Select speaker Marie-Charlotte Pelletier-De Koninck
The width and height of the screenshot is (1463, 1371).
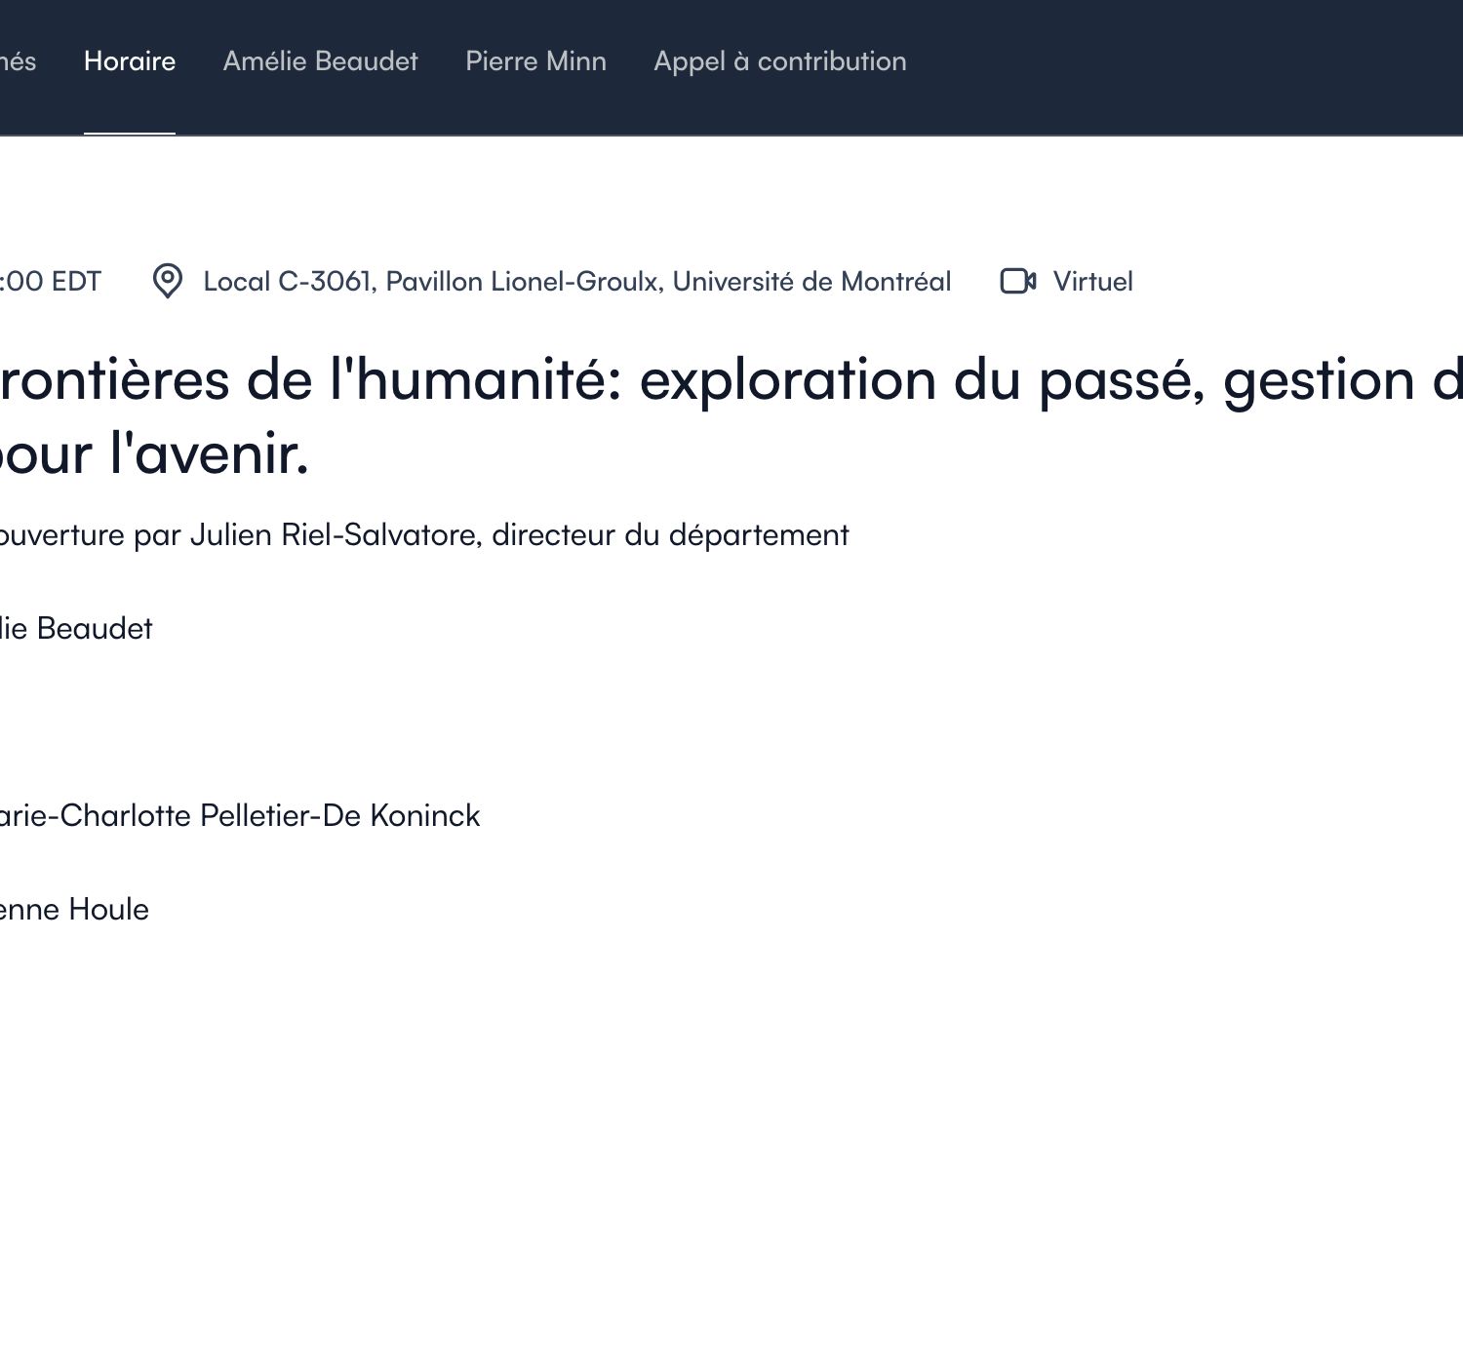point(240,816)
